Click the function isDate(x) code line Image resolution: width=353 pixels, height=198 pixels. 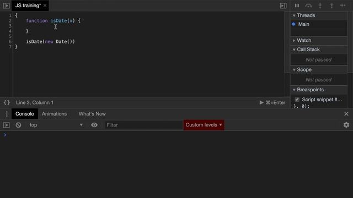[x=53, y=21]
